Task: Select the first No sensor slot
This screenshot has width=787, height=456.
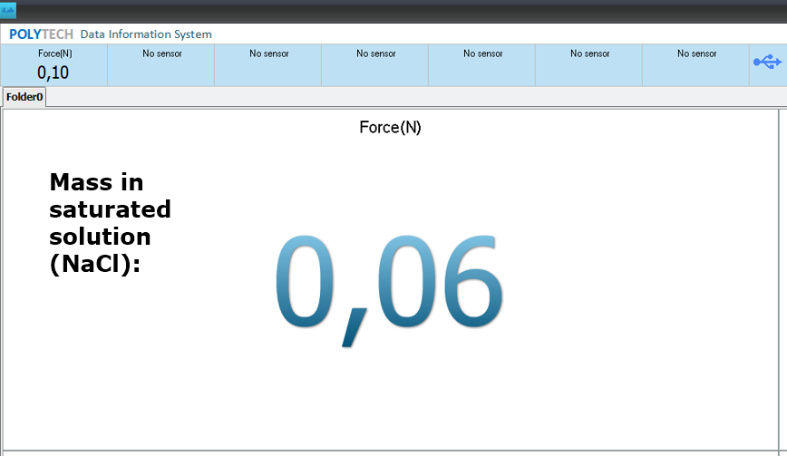Action: click(161, 54)
